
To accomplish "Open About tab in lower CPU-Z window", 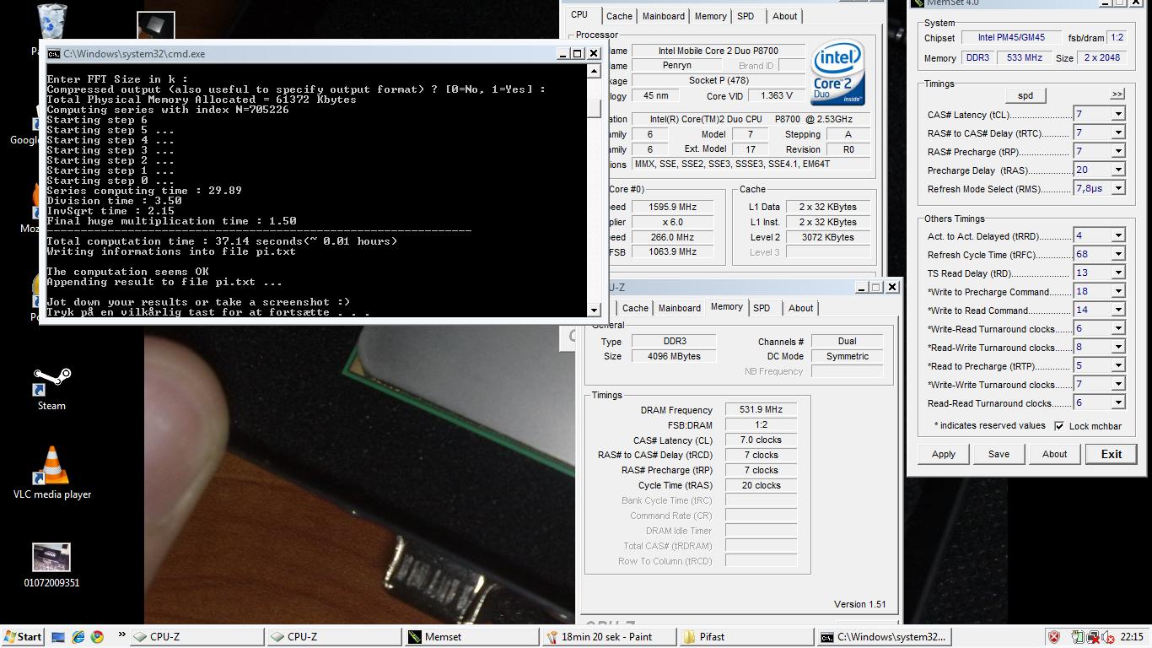I will coord(801,308).
